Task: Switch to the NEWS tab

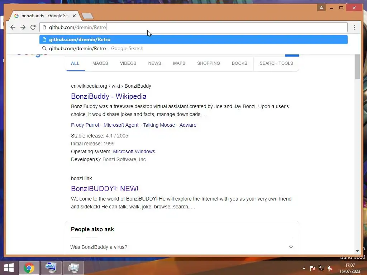Action: pos(154,63)
